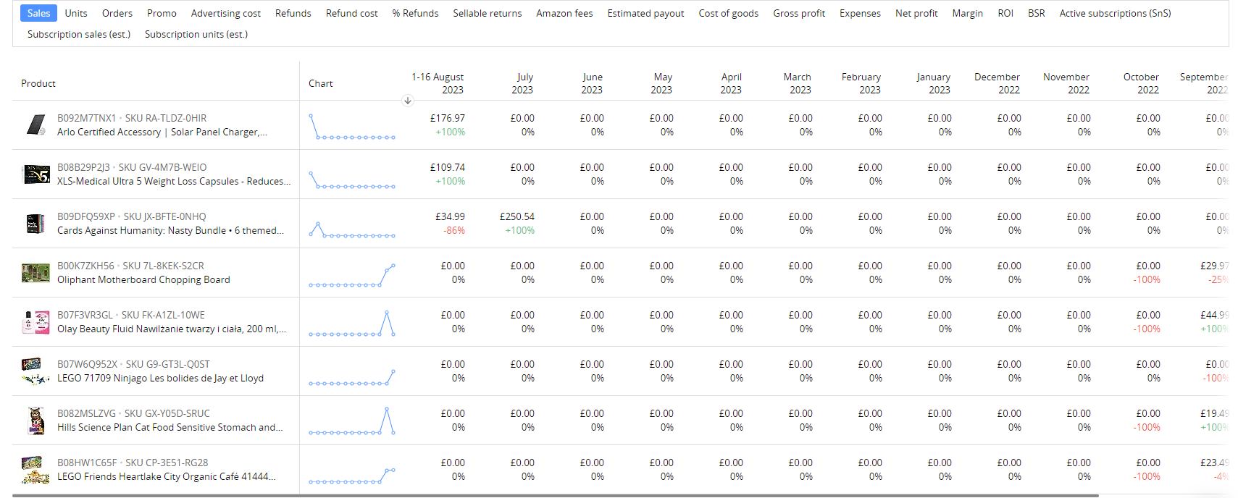Switch to Subscription sales (est.) tab
The height and width of the screenshot is (498, 1238).
[x=79, y=34]
